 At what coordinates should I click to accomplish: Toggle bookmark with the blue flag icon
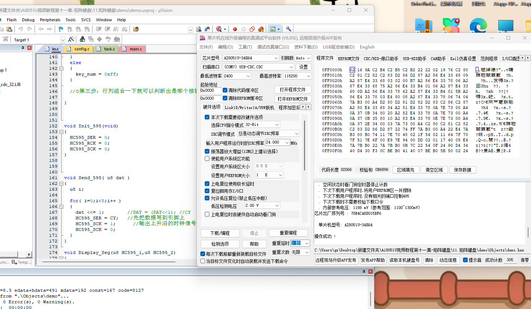coord(61,29)
